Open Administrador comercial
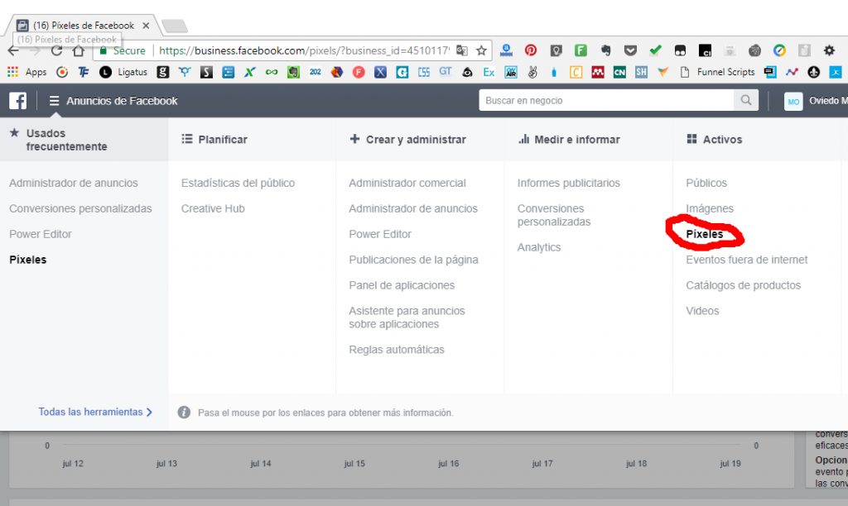This screenshot has height=506, width=848. pos(407,183)
